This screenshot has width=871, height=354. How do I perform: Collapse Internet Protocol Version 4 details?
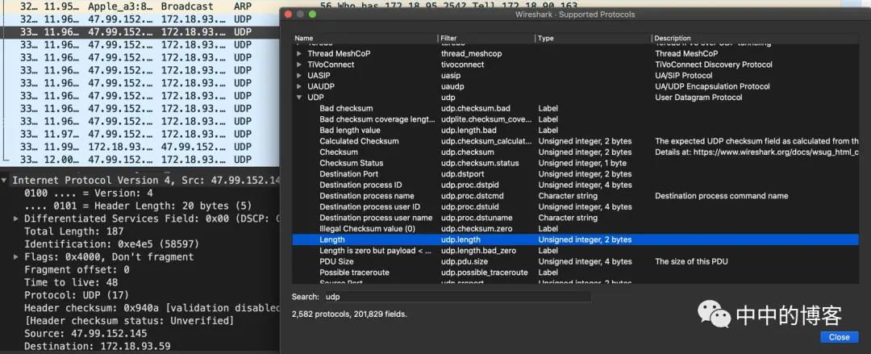point(5,181)
